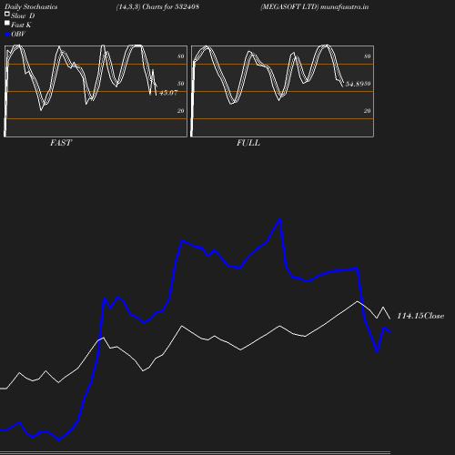Click the 20 level label in FAST chart

point(181,111)
